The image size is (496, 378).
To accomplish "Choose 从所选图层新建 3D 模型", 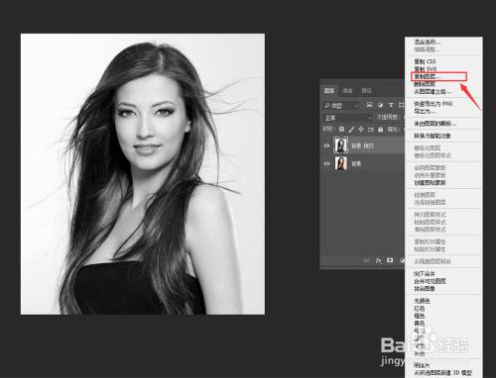I will [442, 373].
